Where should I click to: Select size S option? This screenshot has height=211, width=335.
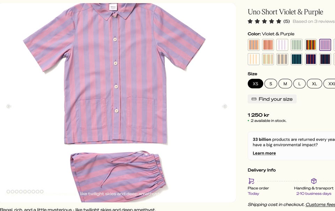pos(271,84)
